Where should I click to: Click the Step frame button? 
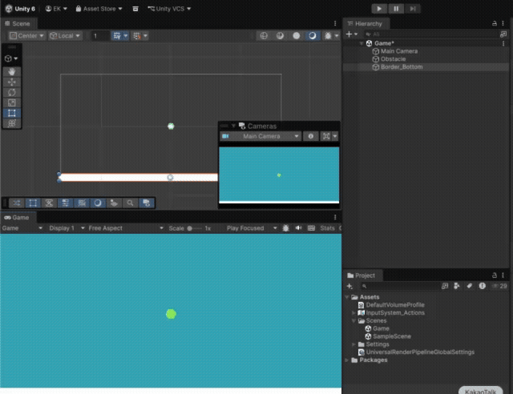[413, 9]
